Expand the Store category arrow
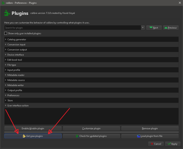Image resolution: width=183 pixels, height=149 pixels. point(6,100)
